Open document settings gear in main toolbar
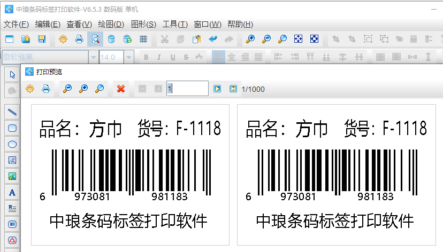 pyautogui.click(x=63, y=39)
